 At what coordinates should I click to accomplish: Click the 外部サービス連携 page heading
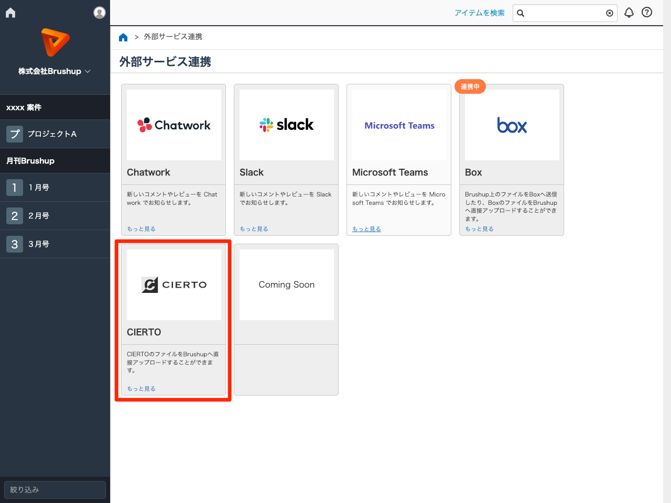[x=165, y=62]
